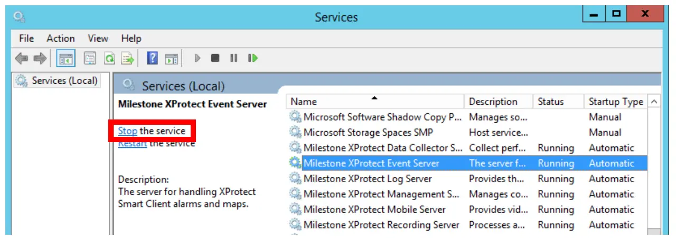Screen dimensions: 676x240
Task: Click the Refresh toolbar icon
Action: tap(109, 58)
